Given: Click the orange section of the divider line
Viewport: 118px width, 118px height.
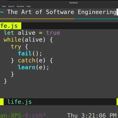Looking at the screenshot, I should pos(37,19).
